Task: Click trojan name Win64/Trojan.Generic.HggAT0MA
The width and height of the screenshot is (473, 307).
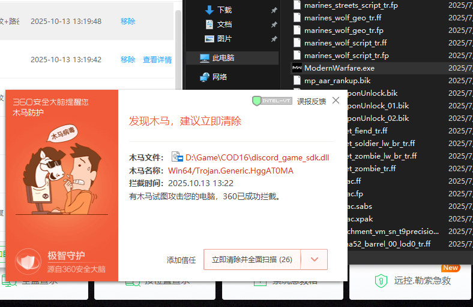Action: [x=230, y=171]
